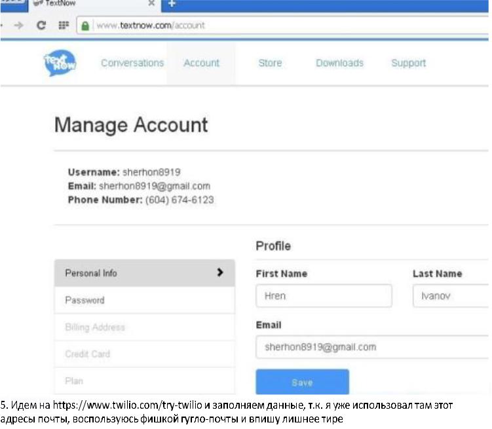Close the TextNow browser tab
Screen dimensions: 492x429
pos(151,3)
